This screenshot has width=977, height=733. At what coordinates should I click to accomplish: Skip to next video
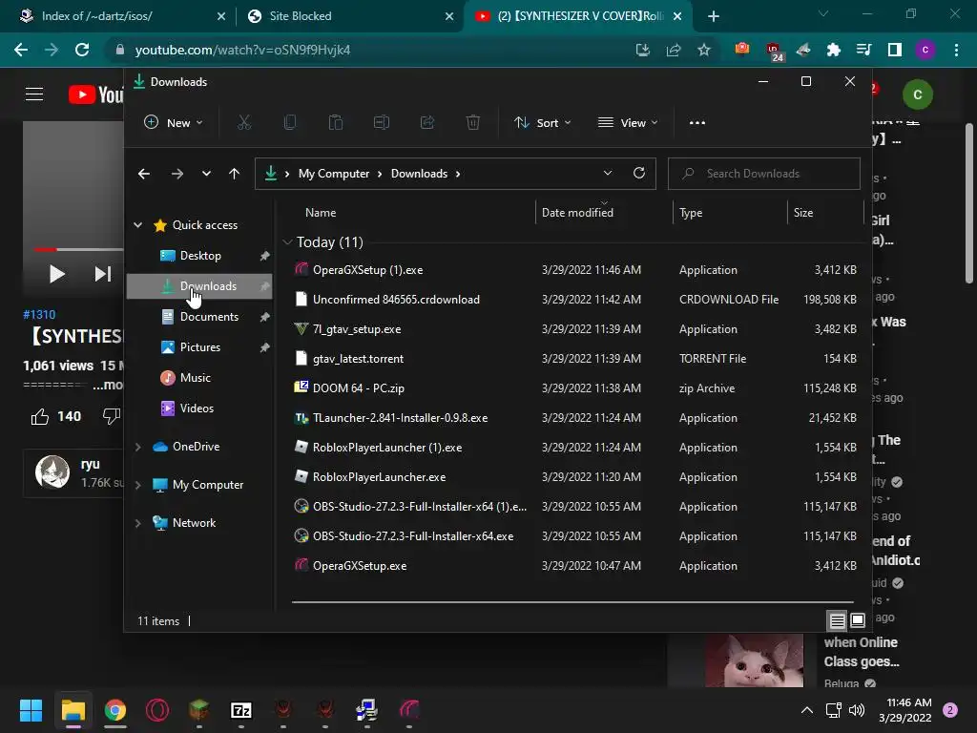point(103,274)
